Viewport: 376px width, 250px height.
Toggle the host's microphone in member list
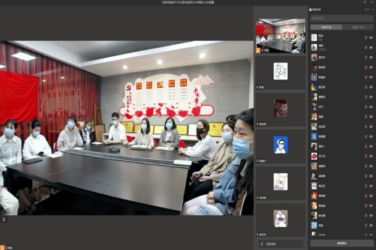(x=366, y=47)
